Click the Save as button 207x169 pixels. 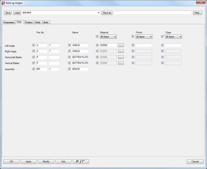click(107, 13)
